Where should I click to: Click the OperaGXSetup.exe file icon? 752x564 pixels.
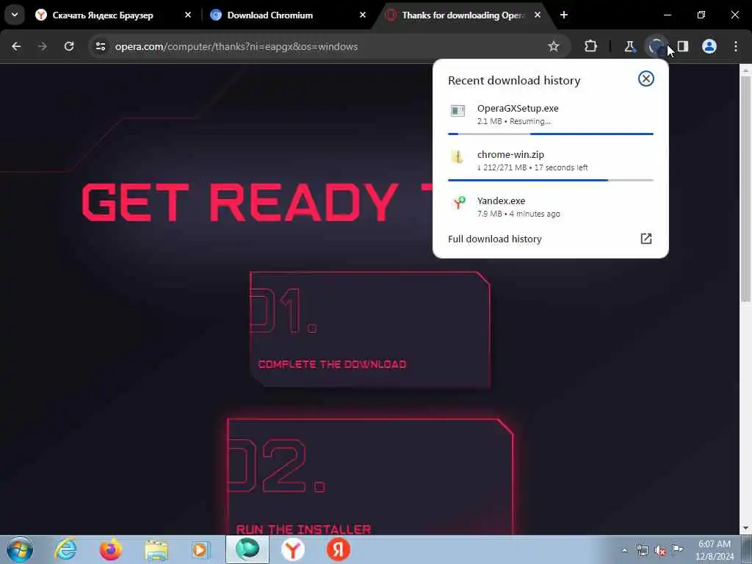click(x=458, y=111)
